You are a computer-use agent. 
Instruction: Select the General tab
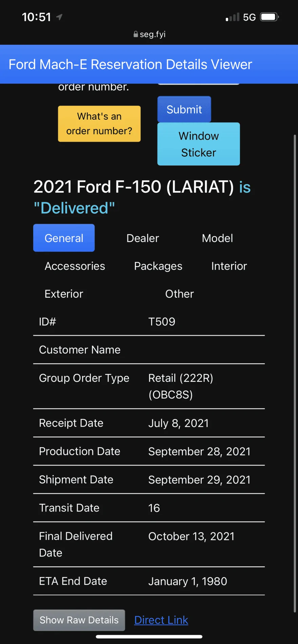64,238
